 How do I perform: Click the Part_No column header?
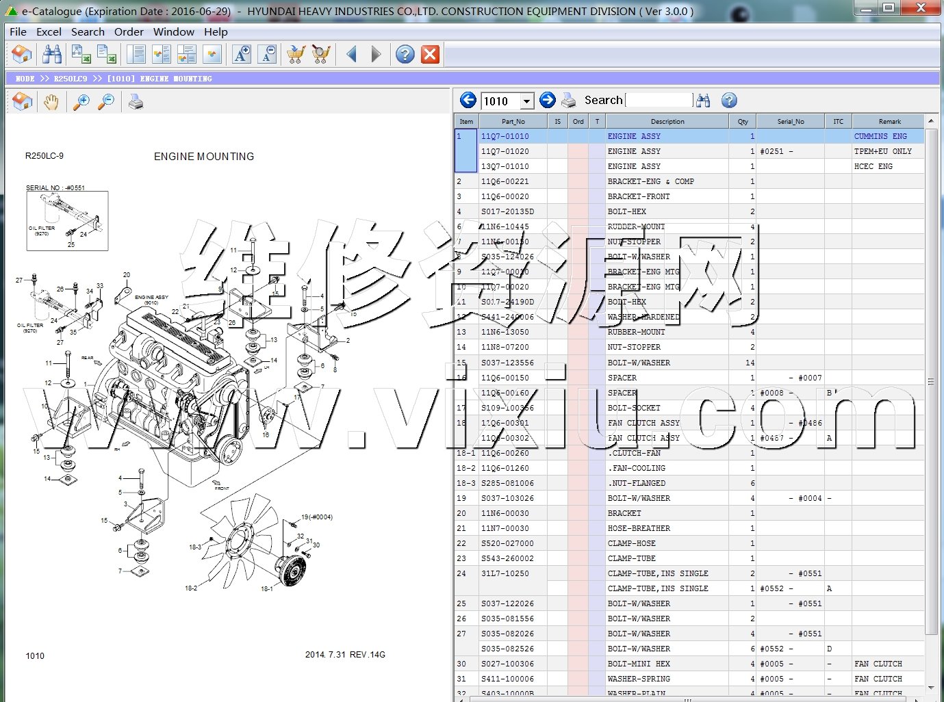pos(513,121)
